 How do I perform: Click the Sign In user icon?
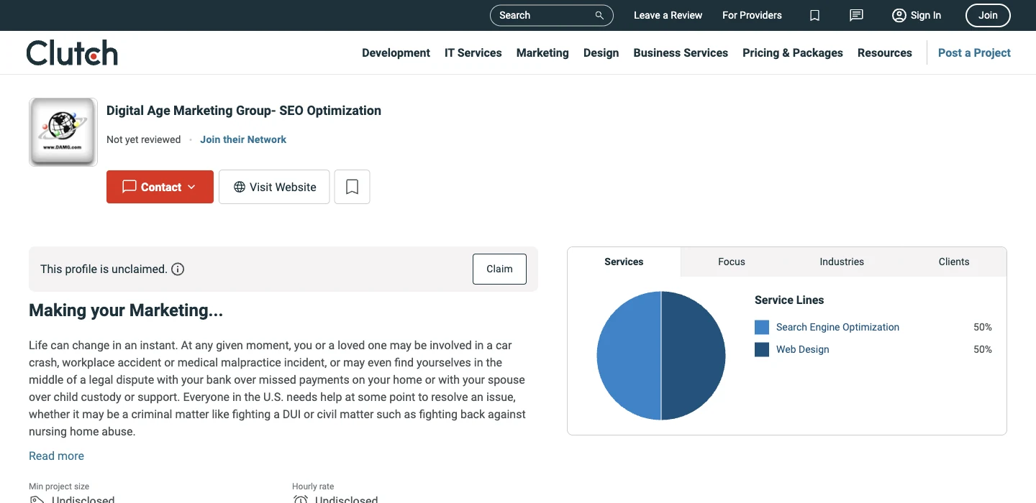899,15
